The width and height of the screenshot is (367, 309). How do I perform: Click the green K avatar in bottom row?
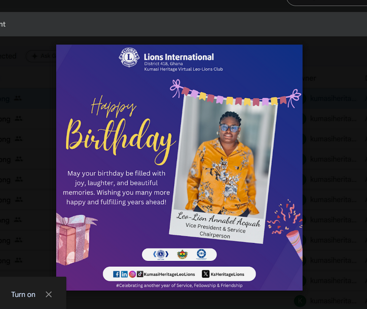300,301
